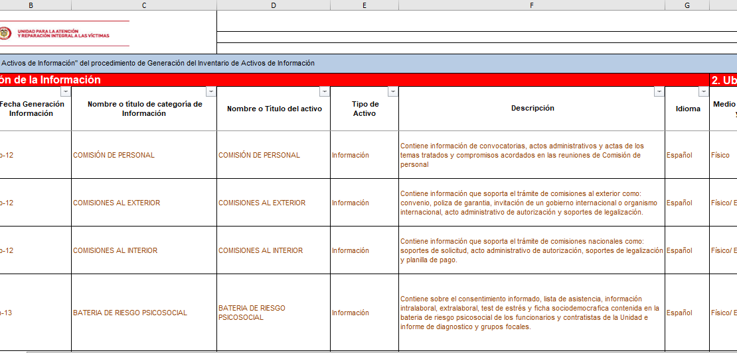Select the Nombre o Título del activo header

(x=274, y=109)
